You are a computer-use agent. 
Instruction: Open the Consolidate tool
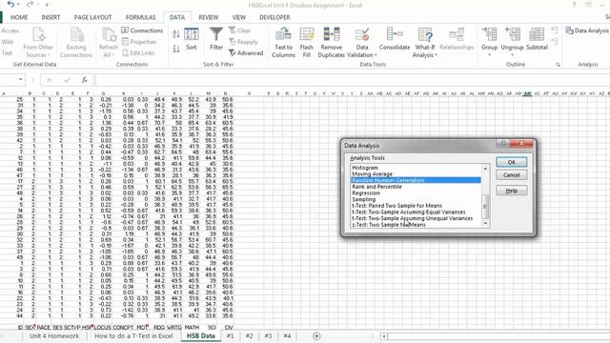pos(395,39)
